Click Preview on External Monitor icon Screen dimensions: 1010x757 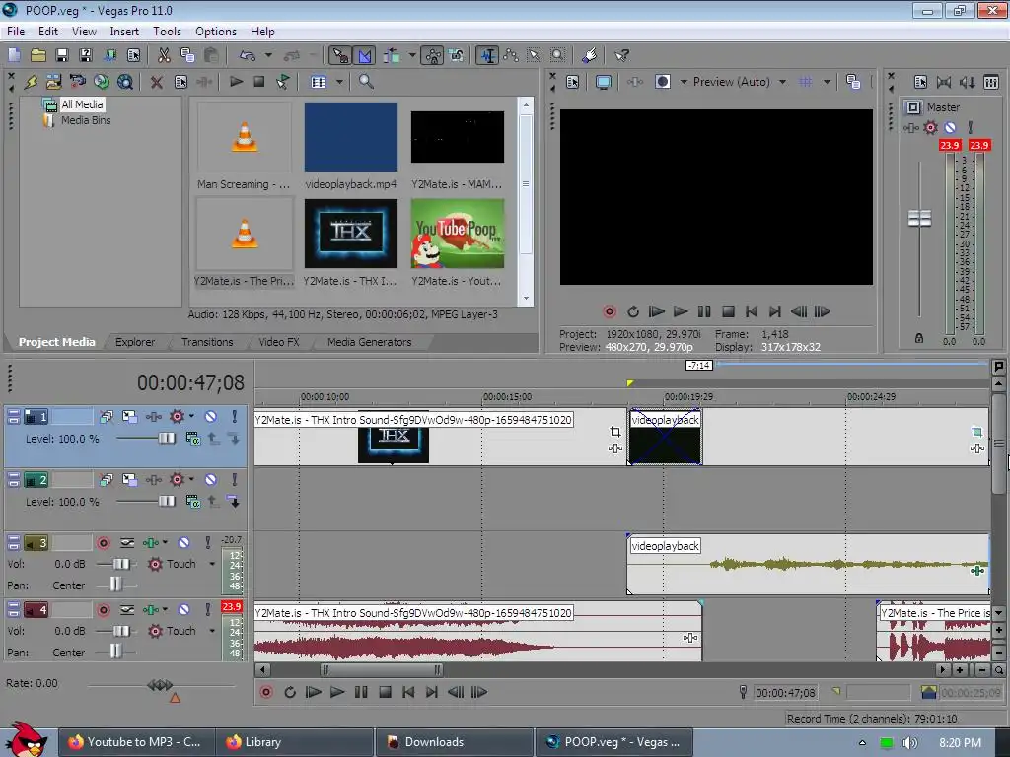pyautogui.click(x=604, y=82)
